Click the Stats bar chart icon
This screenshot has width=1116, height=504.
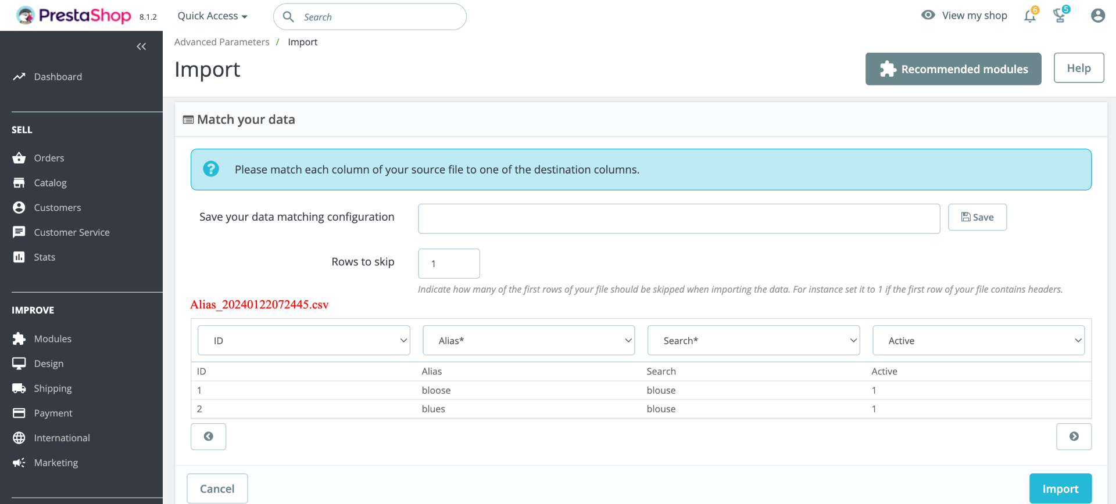[19, 257]
